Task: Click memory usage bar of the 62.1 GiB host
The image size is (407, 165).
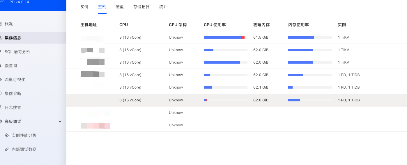Action: point(310,87)
